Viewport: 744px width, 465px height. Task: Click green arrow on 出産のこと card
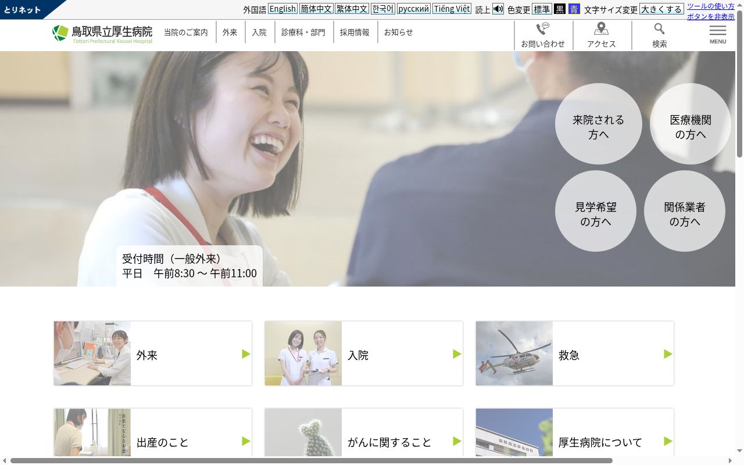[246, 441]
